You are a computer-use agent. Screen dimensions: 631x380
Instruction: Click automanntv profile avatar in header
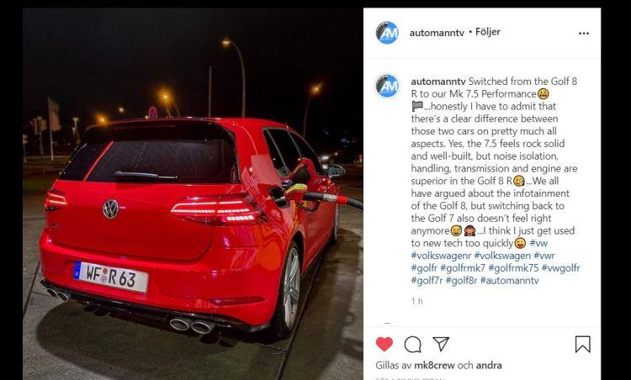pyautogui.click(x=387, y=33)
